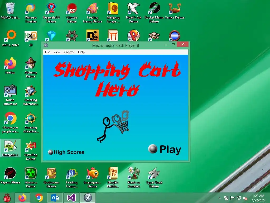Select the Venice Deluxe desktop shortcut
270x203 pixels.
(175, 11)
